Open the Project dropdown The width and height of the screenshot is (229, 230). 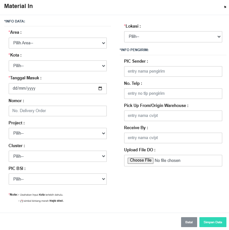pos(58,133)
